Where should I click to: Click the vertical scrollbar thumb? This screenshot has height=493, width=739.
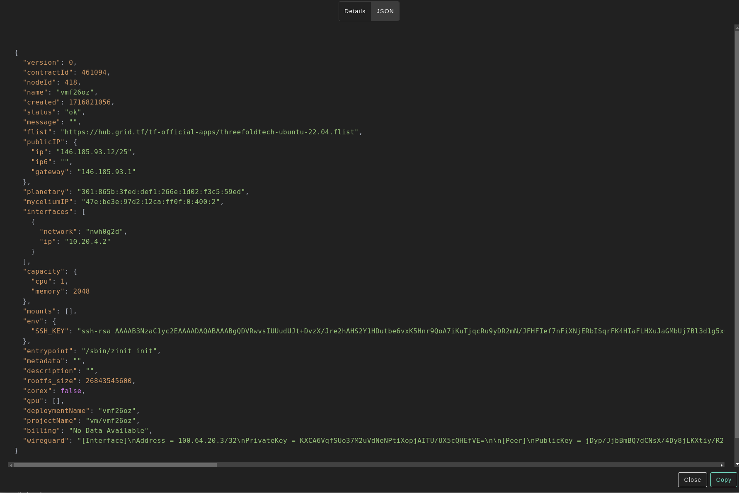pos(737,232)
